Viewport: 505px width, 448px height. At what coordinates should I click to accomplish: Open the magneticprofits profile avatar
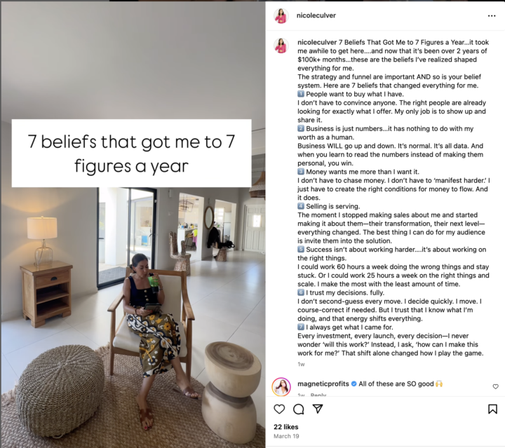[x=281, y=386]
